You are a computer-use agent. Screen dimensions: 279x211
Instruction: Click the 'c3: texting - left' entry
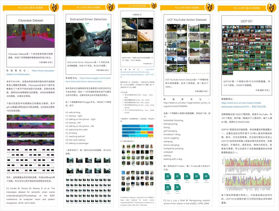(x=73, y=123)
